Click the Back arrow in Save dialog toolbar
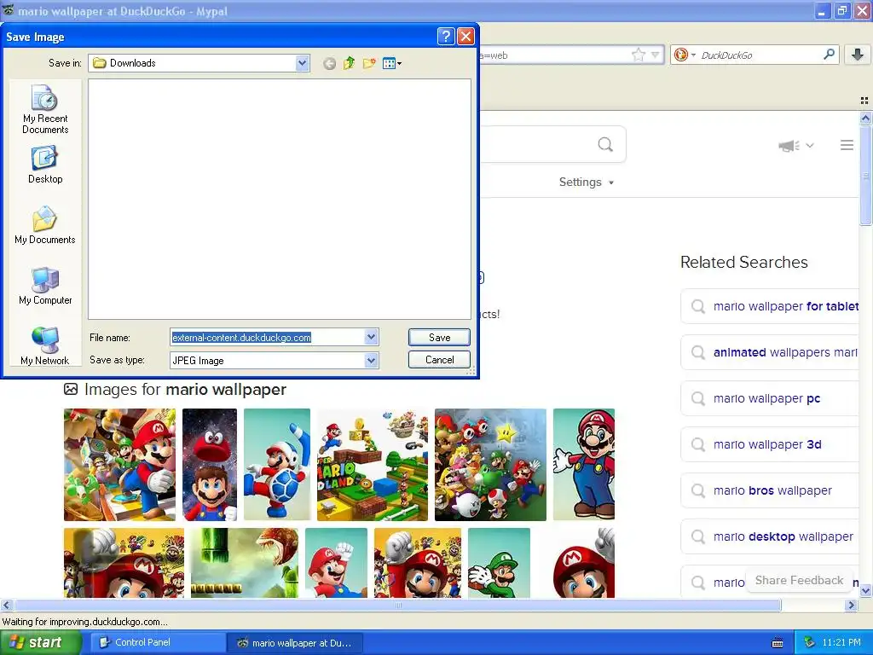The width and height of the screenshot is (873, 655). pyautogui.click(x=330, y=63)
